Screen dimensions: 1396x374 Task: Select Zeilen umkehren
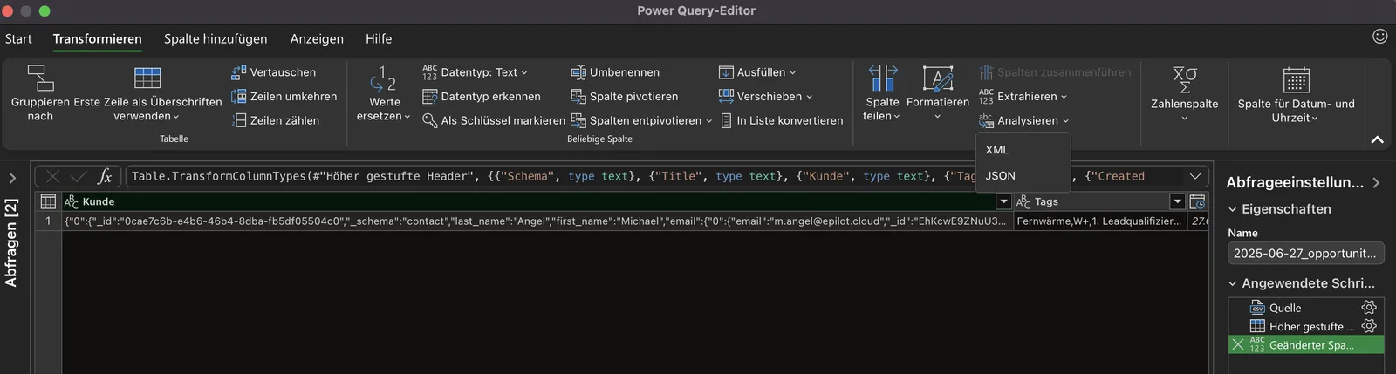point(284,97)
